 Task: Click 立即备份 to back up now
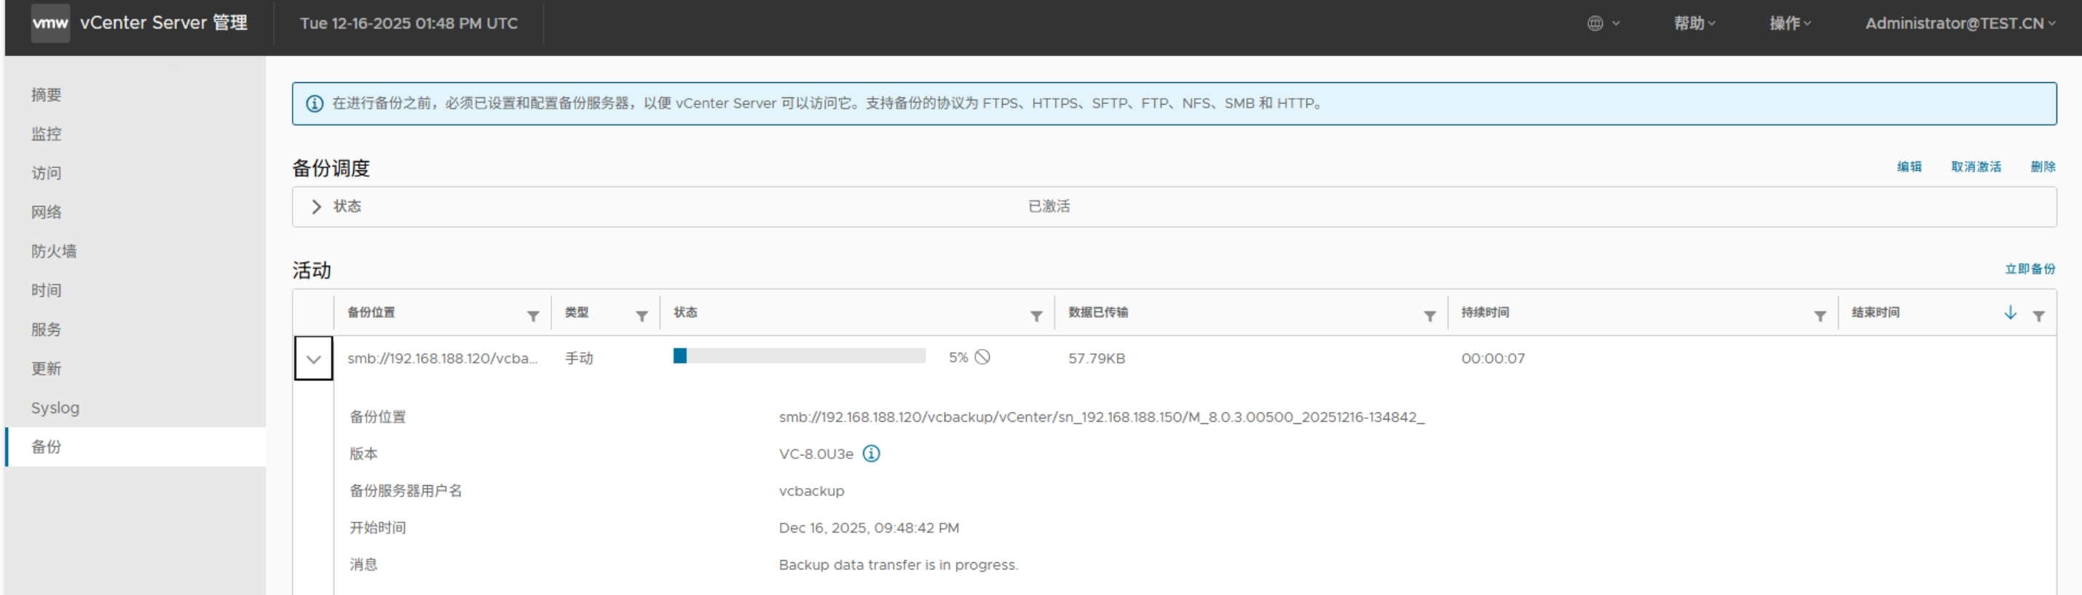2030,269
